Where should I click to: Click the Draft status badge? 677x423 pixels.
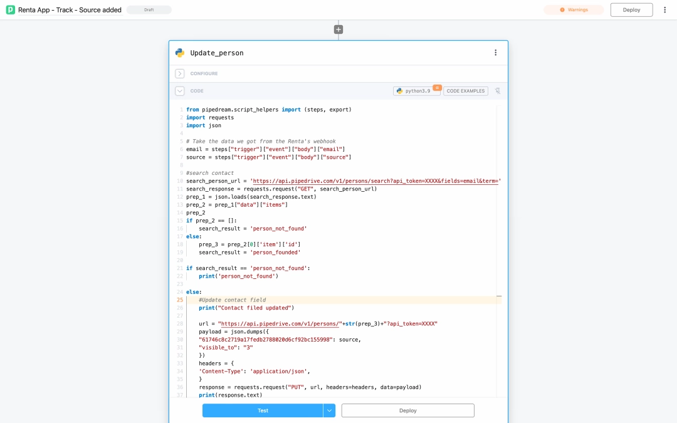[x=149, y=9]
